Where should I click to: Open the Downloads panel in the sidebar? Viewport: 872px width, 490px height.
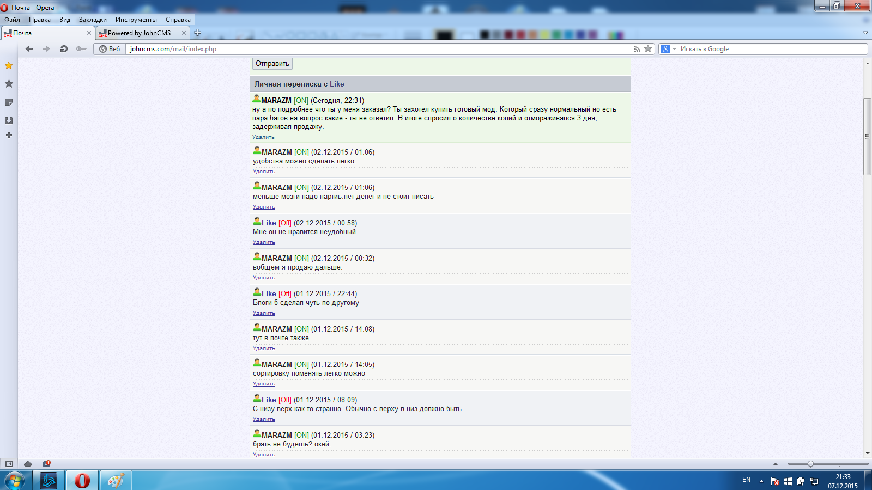[x=9, y=120]
